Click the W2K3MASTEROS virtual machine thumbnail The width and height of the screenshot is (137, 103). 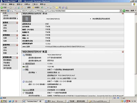coord(26,19)
